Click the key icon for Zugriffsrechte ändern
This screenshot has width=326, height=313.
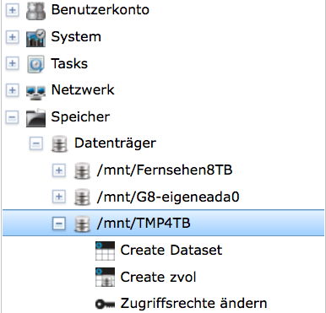pyautogui.click(x=105, y=304)
